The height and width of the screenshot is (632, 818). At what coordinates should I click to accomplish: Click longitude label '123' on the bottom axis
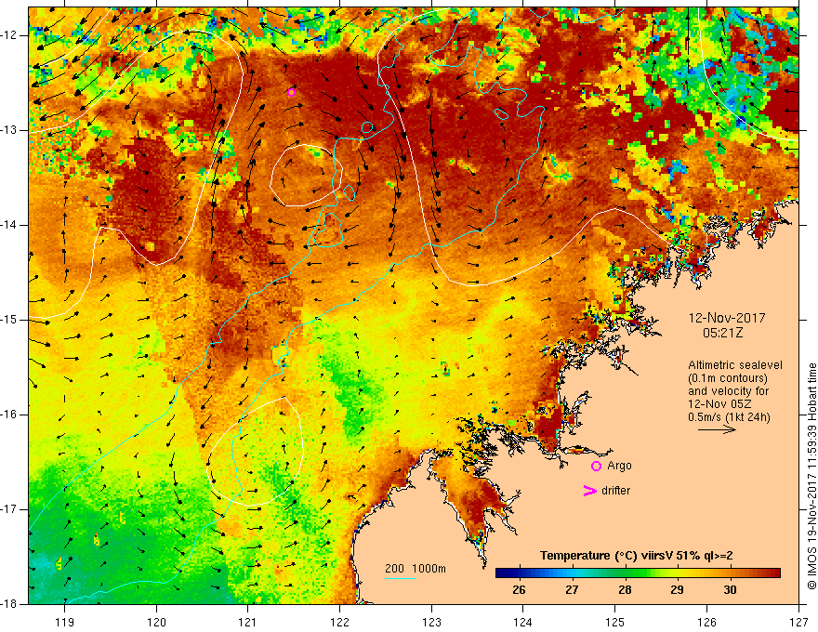(x=431, y=622)
